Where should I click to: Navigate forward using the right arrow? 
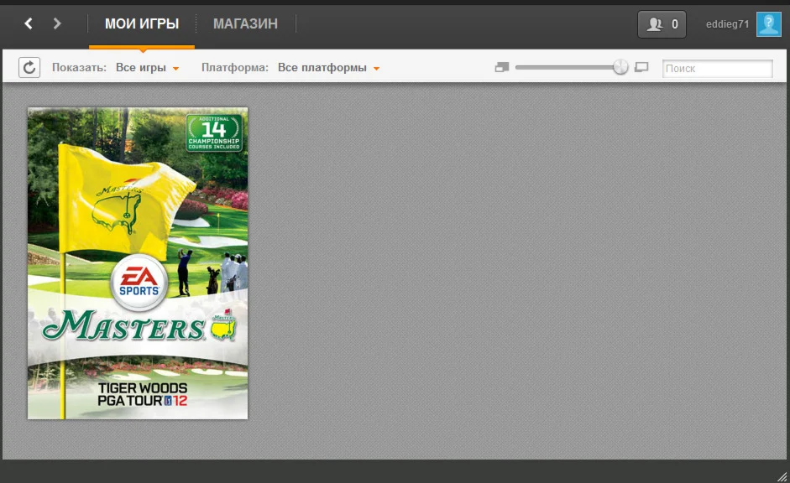tap(55, 23)
